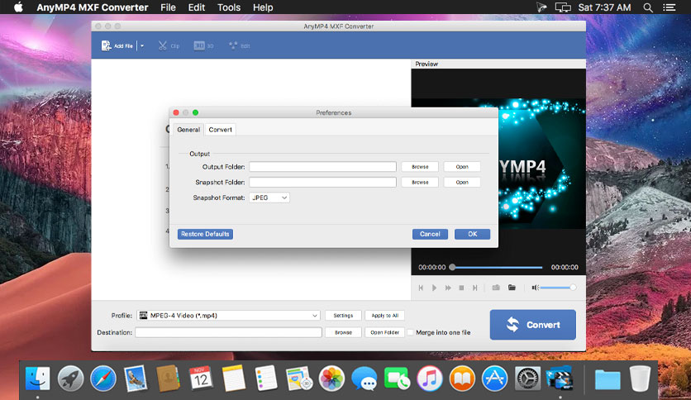Take a snapshot with camera icon
This screenshot has width=691, height=400.
point(496,288)
